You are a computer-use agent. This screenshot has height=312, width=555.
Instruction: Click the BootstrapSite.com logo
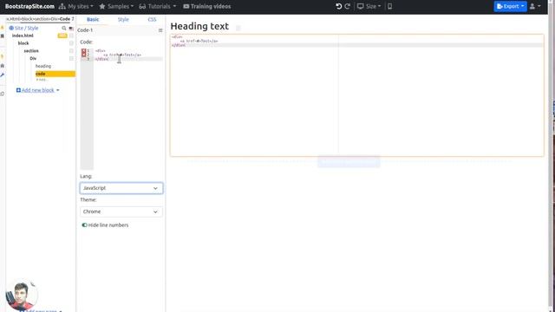pos(29,6)
